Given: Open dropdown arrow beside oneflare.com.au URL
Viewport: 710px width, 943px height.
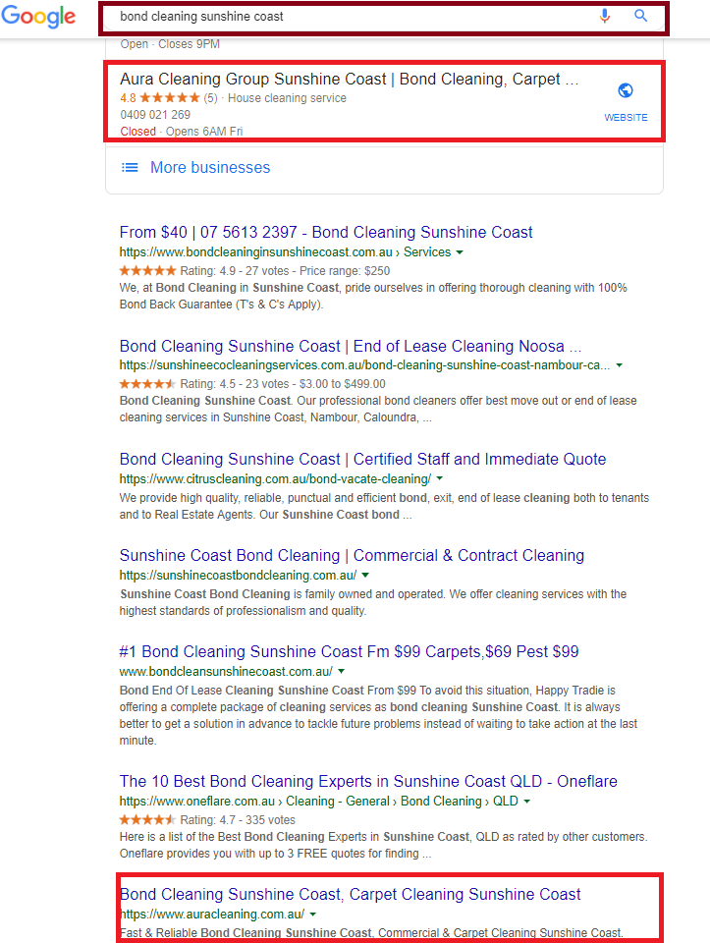Looking at the screenshot, I should [x=527, y=802].
